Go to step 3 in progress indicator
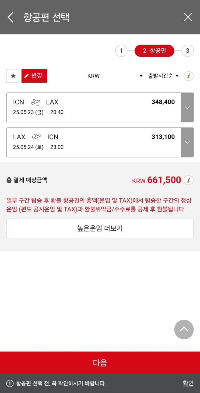This screenshot has height=393, width=200. click(x=187, y=51)
